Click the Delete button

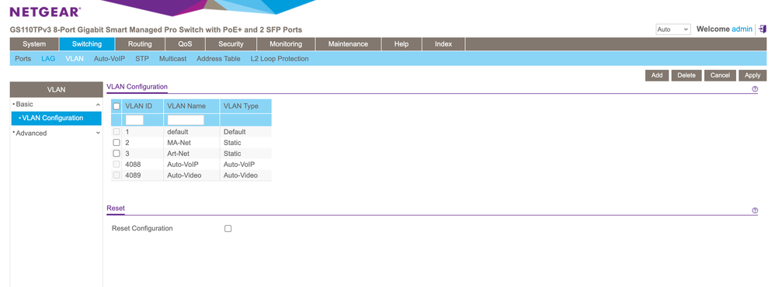[x=686, y=75]
